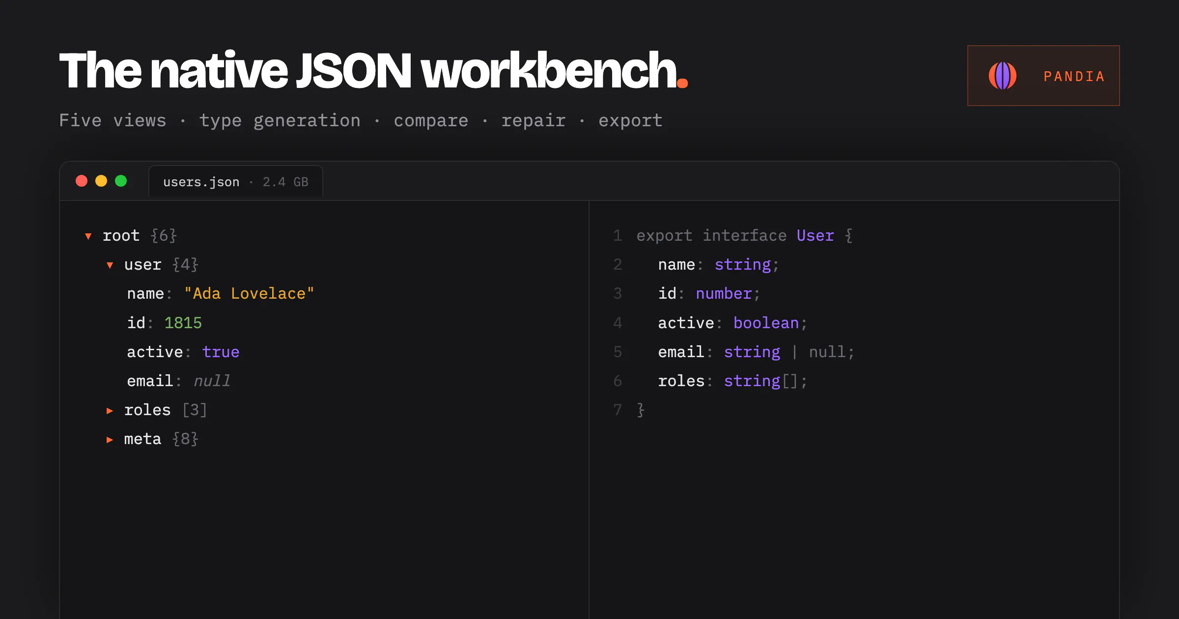Viewport: 1179px width, 619px height.
Task: Click the id value 1815
Action: [183, 323]
